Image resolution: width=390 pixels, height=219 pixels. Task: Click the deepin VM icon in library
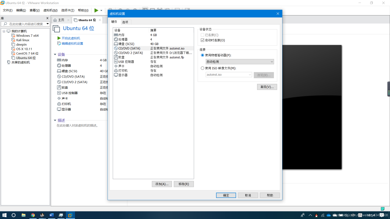pyautogui.click(x=13, y=44)
